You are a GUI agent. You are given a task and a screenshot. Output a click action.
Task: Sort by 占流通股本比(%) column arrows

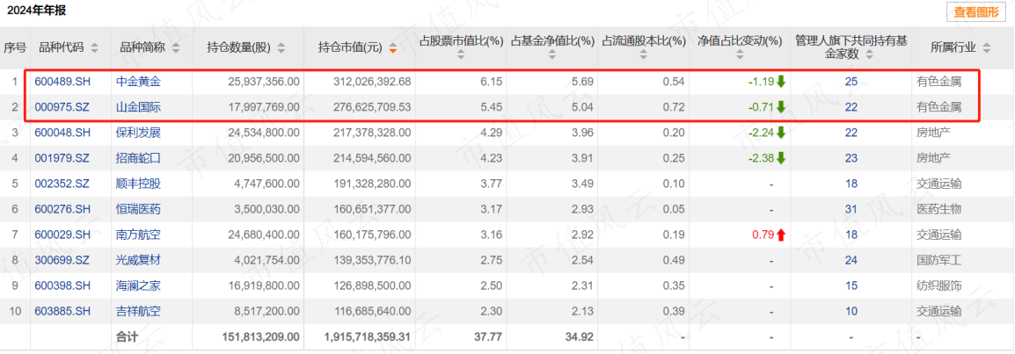tap(643, 55)
